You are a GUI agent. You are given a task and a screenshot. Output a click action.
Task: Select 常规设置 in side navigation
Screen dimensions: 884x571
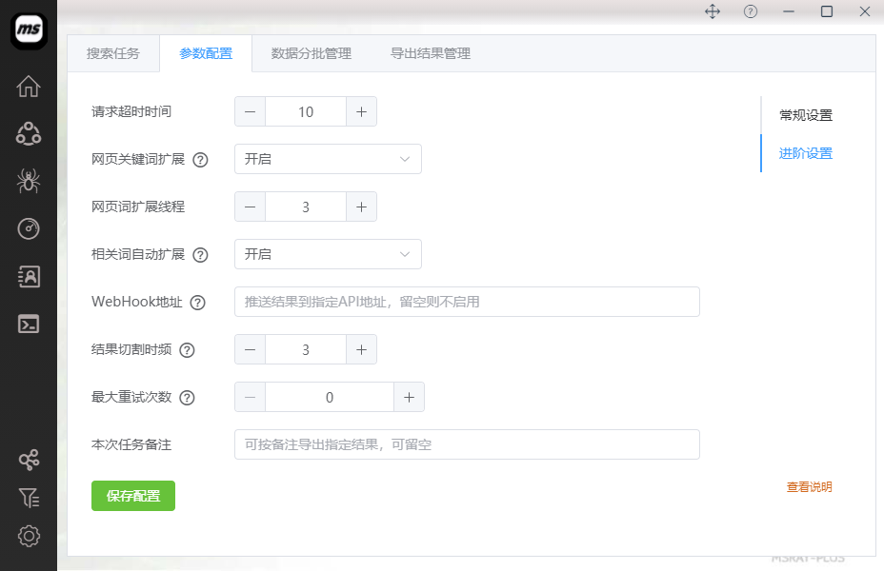(x=806, y=115)
